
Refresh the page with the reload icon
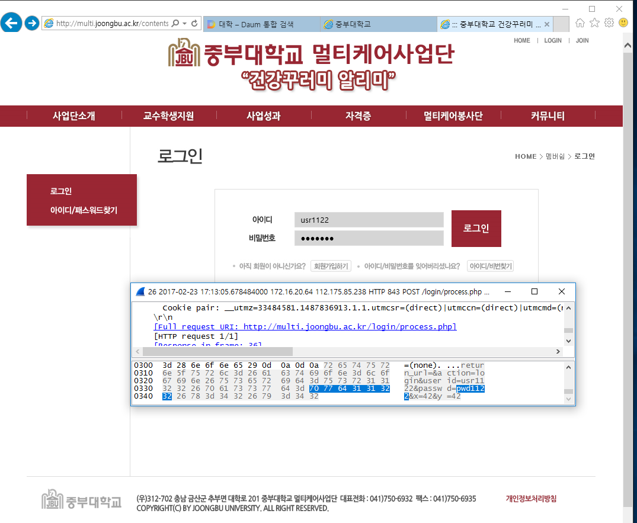(x=194, y=23)
